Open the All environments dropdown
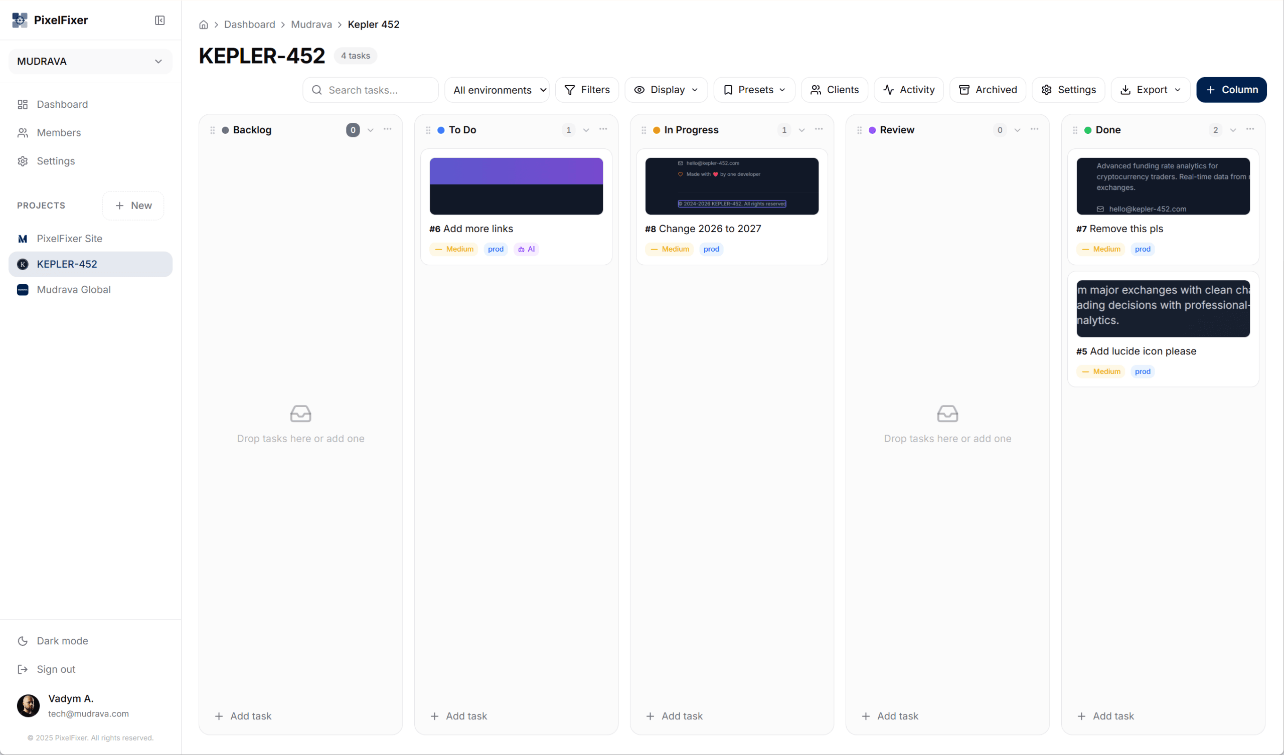This screenshot has width=1284, height=755. 497,90
